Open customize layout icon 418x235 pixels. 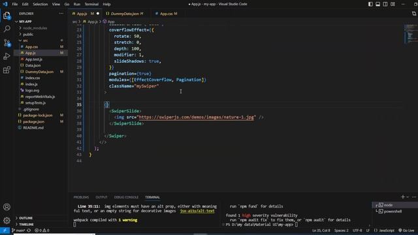(x=393, y=4)
